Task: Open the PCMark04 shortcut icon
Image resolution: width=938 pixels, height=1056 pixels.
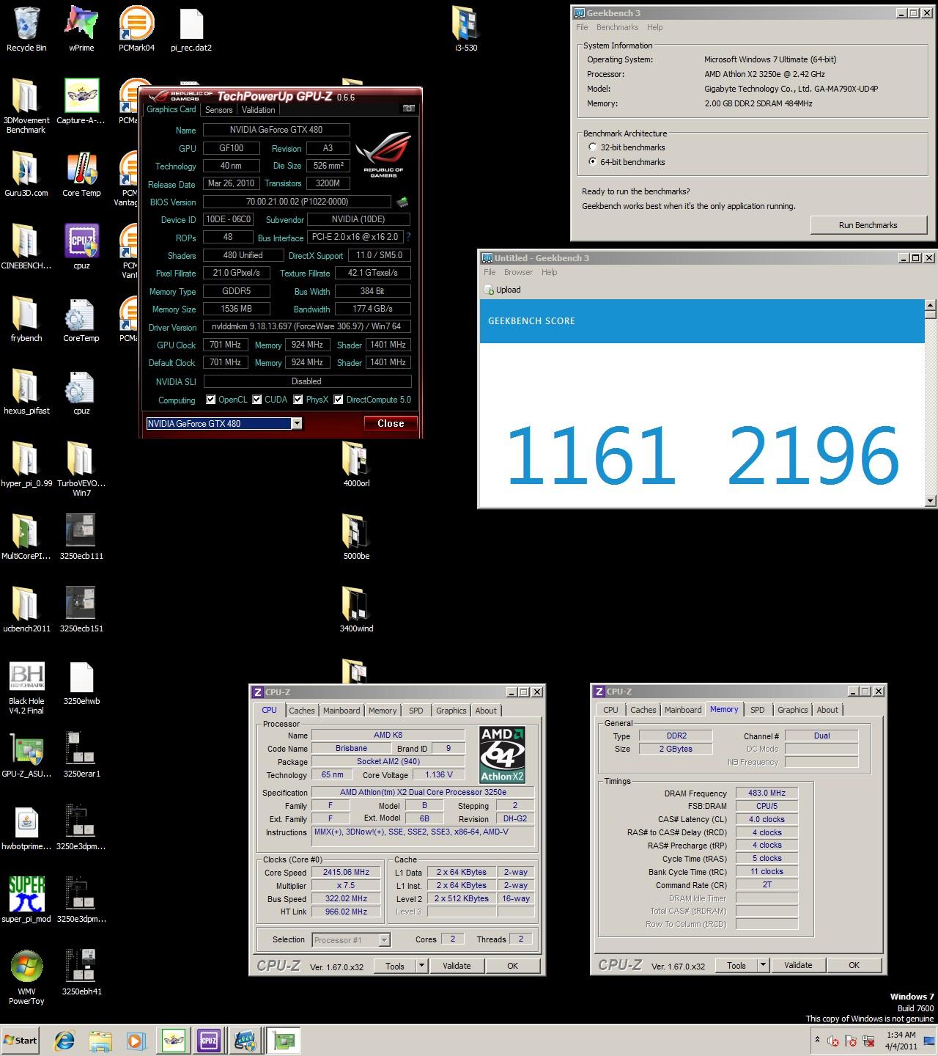Action: pyautogui.click(x=136, y=28)
